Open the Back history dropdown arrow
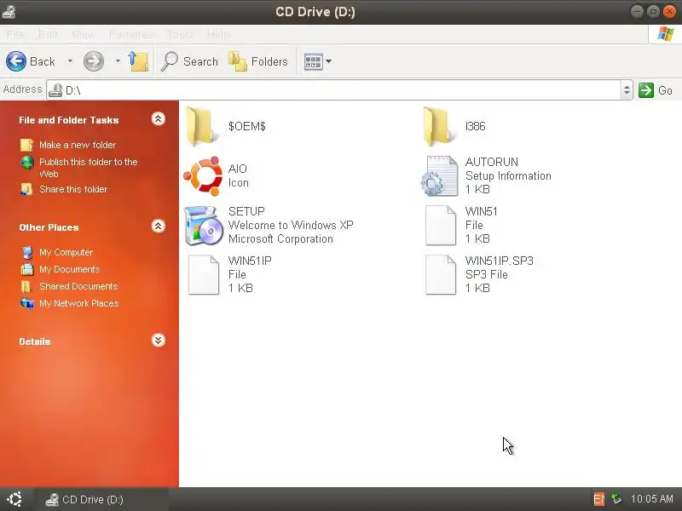Viewport: 682px width, 511px height. click(70, 61)
